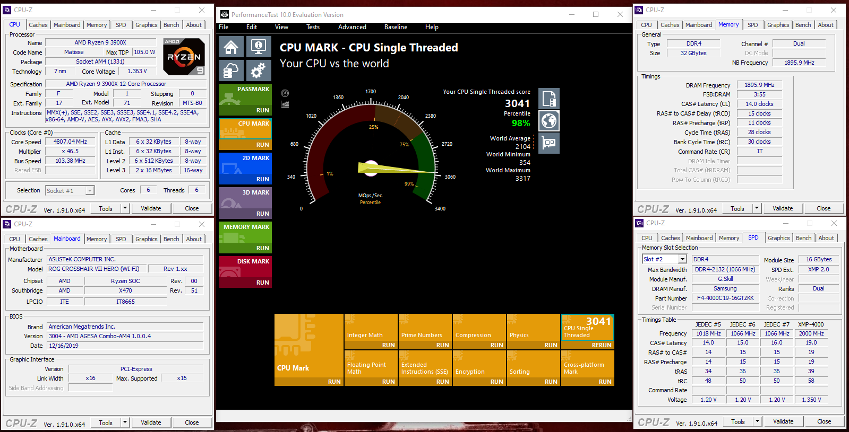Click Close in the CPU-Z Memory window
Viewport: 849px width, 432px height.
[824, 208]
